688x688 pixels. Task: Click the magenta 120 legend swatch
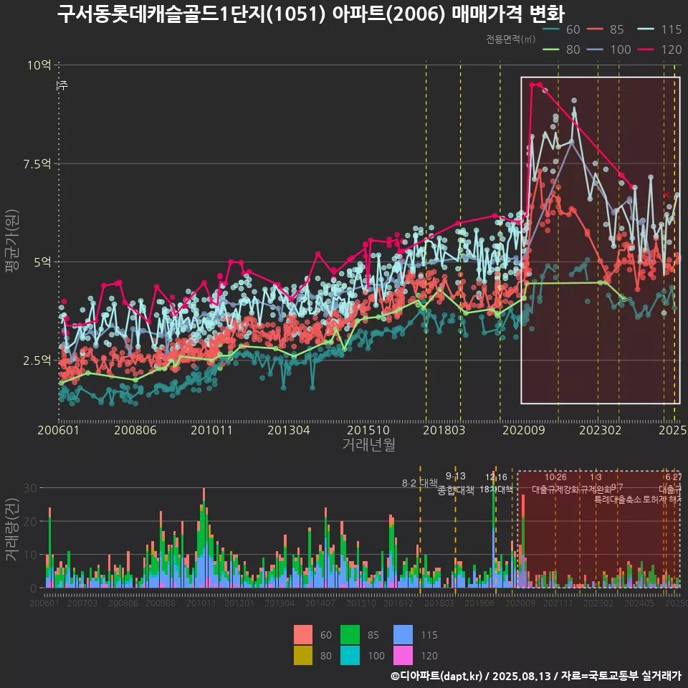[x=403, y=655]
